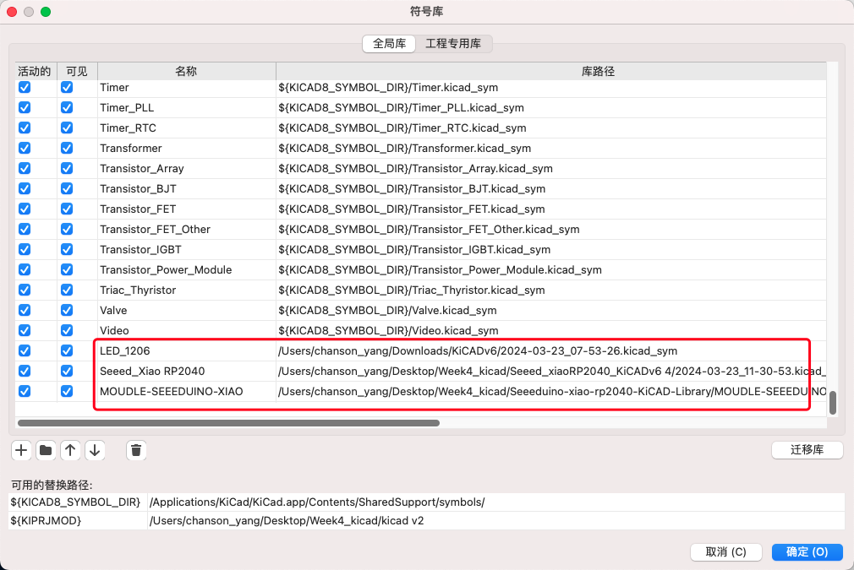Viewport: 854px width, 570px height.
Task: Select the Timer_RTC library name cell
Action: (x=186, y=128)
